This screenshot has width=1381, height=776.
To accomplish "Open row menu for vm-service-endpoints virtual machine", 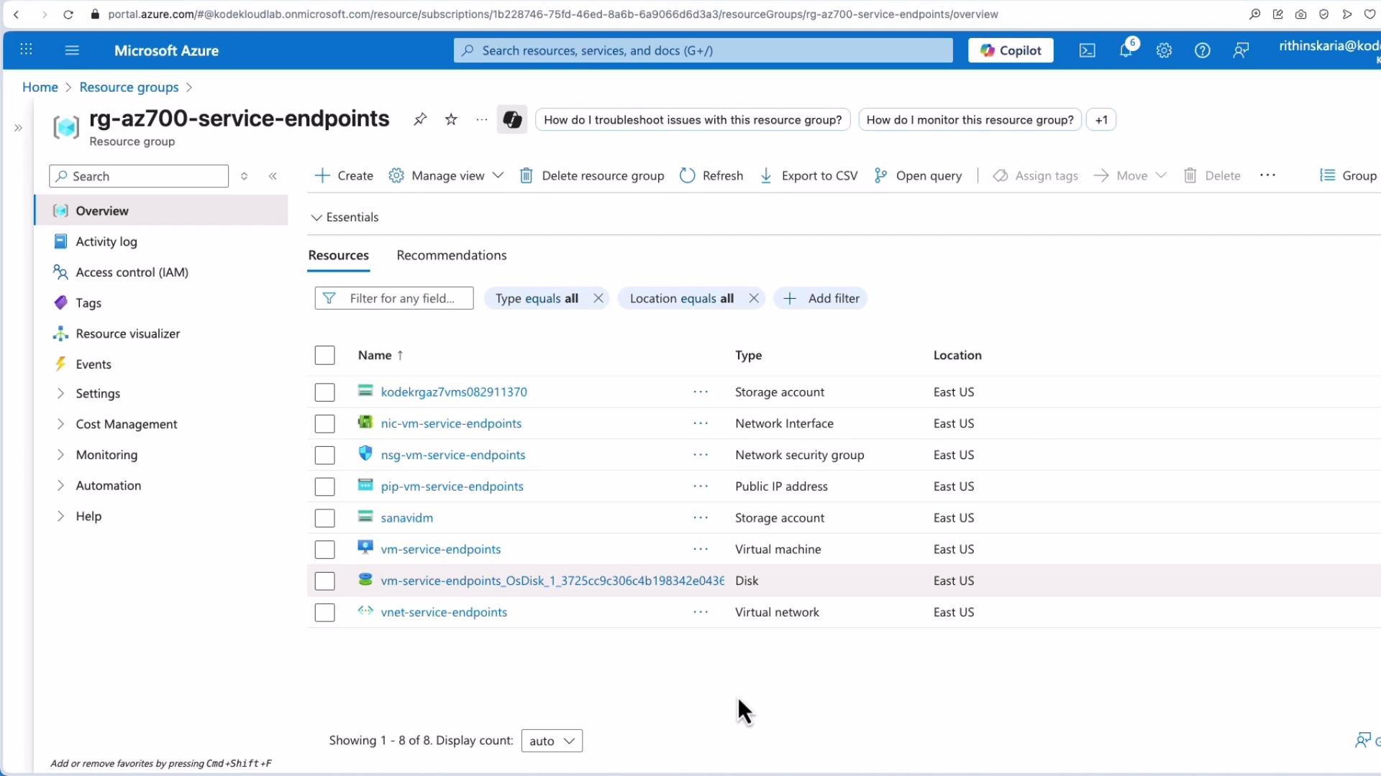I will click(701, 549).
